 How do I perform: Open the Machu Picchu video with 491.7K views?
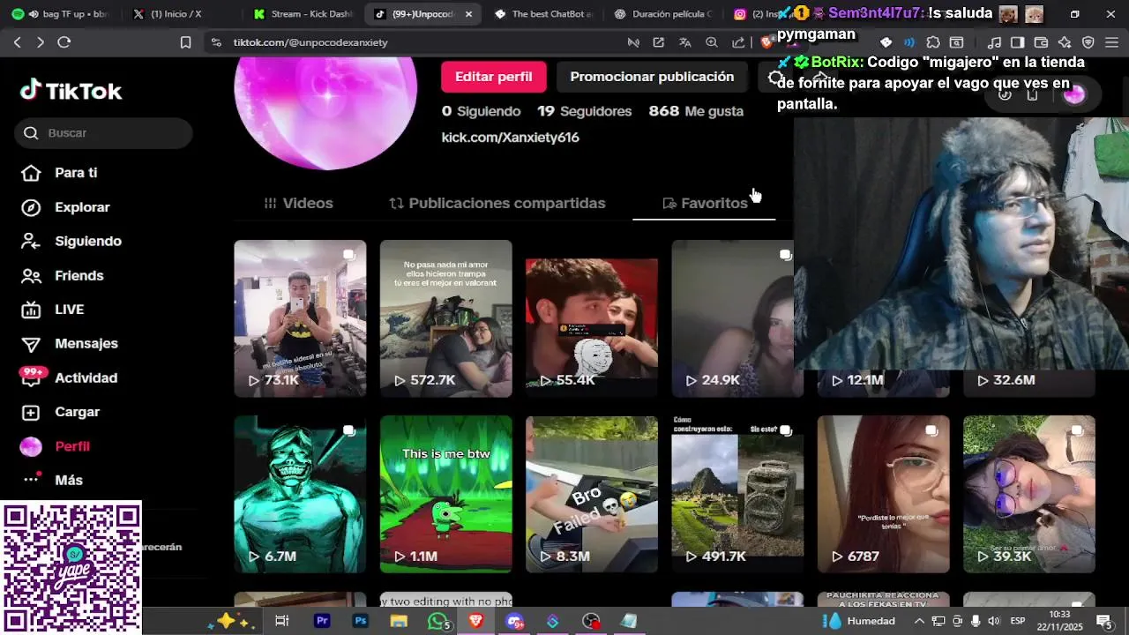click(x=737, y=495)
